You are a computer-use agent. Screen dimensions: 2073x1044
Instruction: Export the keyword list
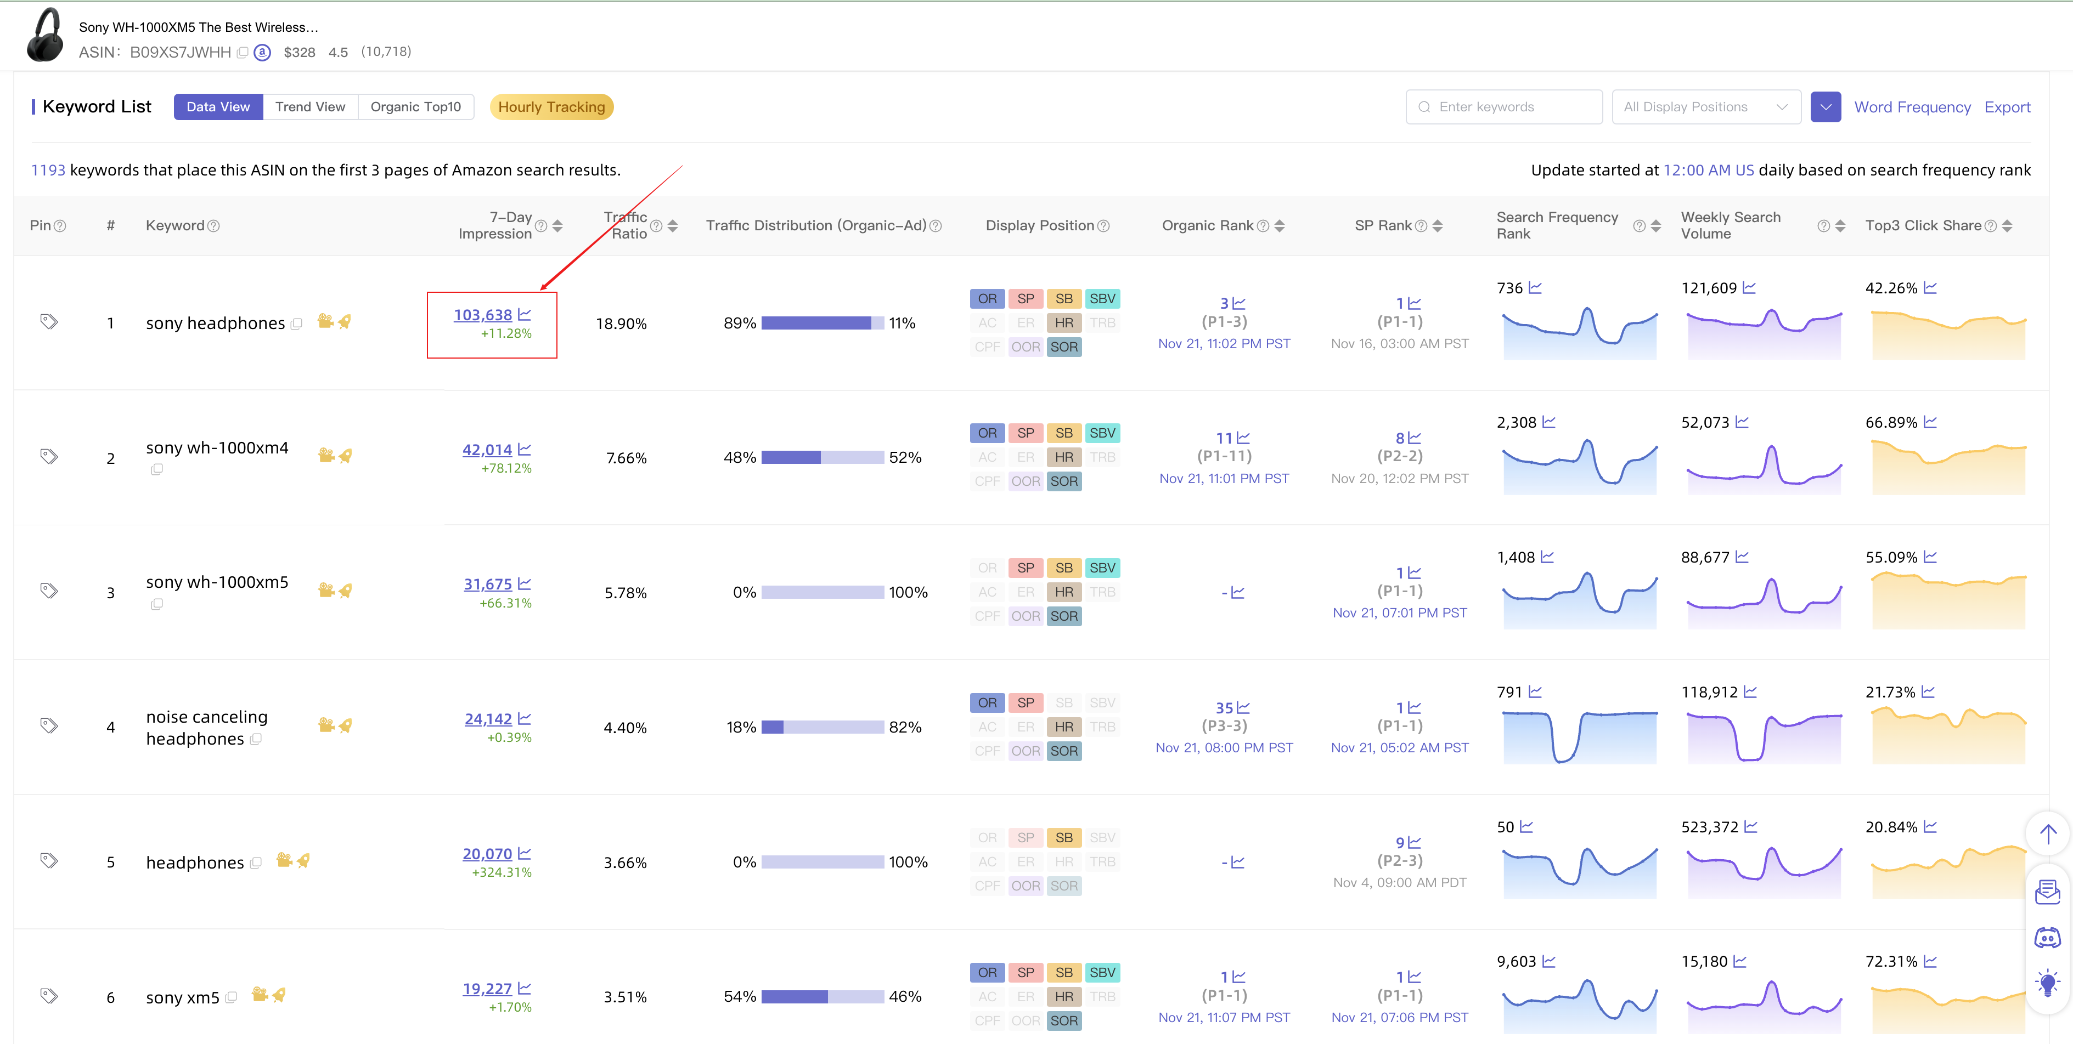(x=2007, y=107)
